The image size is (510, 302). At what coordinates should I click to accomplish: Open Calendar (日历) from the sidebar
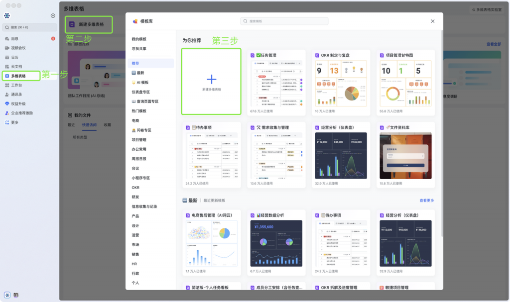15,57
